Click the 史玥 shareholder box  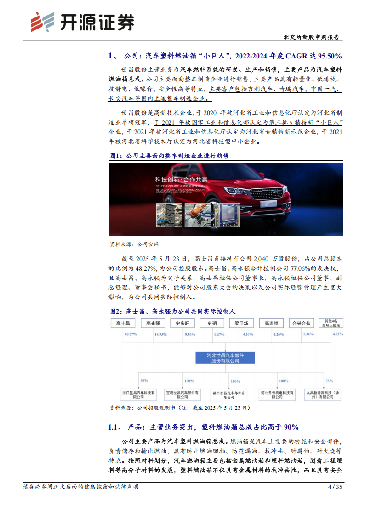212,323
